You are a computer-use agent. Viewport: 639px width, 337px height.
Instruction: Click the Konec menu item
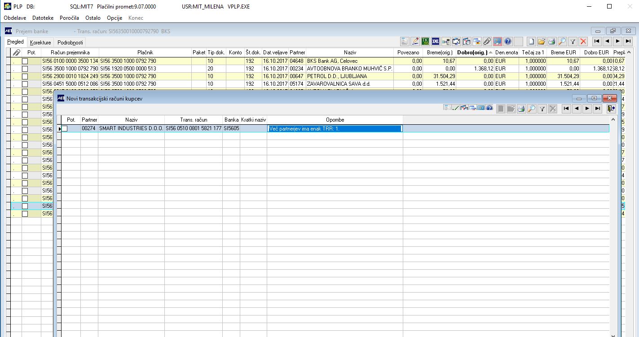point(136,18)
